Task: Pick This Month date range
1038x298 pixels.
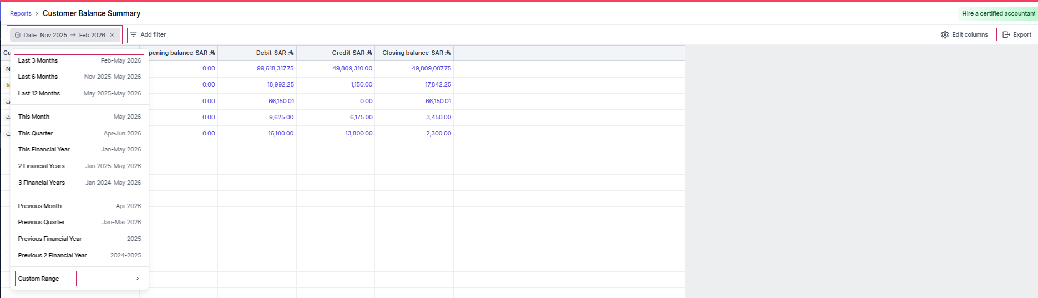Action: 79,117
